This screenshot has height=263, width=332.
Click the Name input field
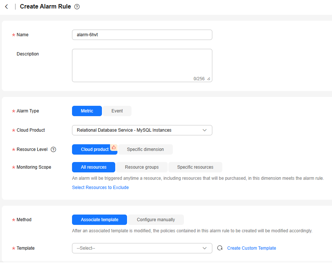coord(142,35)
